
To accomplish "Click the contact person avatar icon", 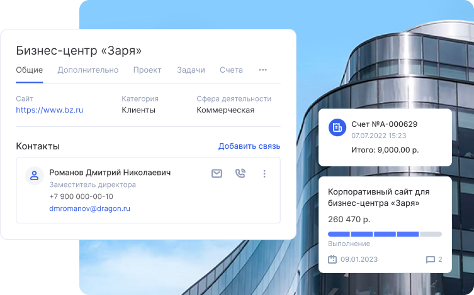I will [35, 175].
